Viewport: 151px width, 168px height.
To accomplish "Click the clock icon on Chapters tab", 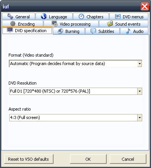I will (x=81, y=16).
